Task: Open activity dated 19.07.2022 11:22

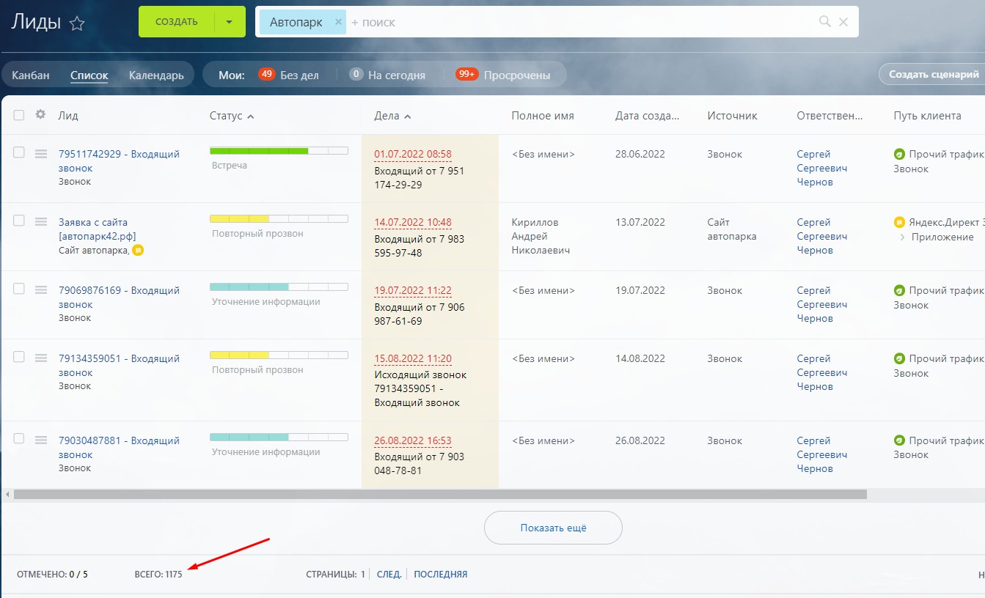Action: tap(413, 291)
